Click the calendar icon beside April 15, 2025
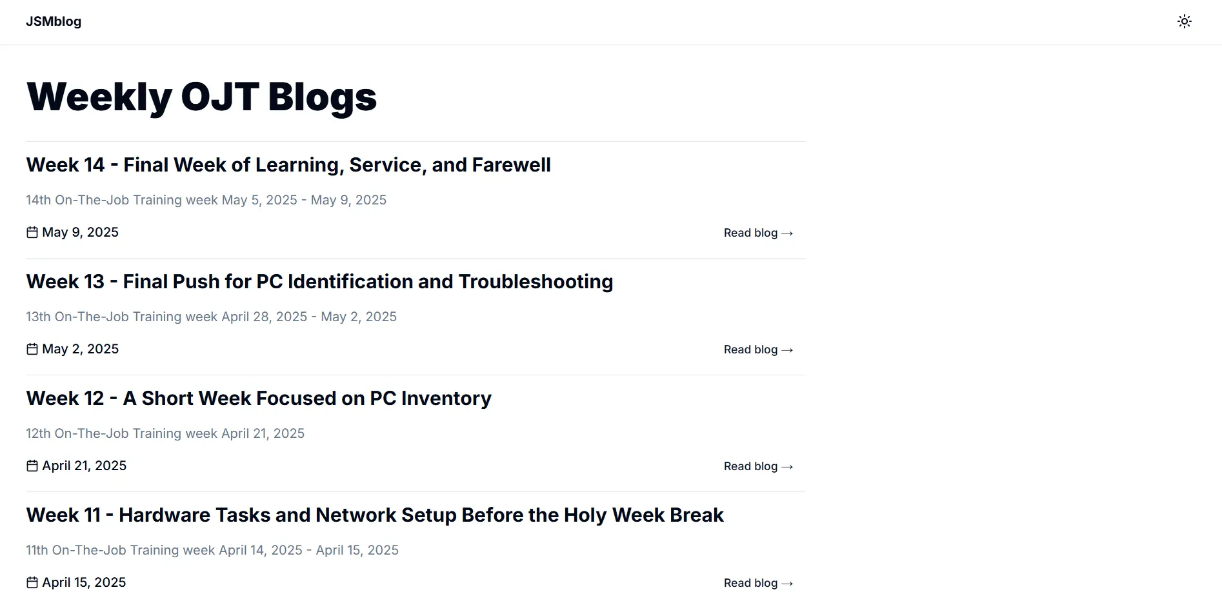Viewport: 1222px width, 592px height. click(x=32, y=582)
